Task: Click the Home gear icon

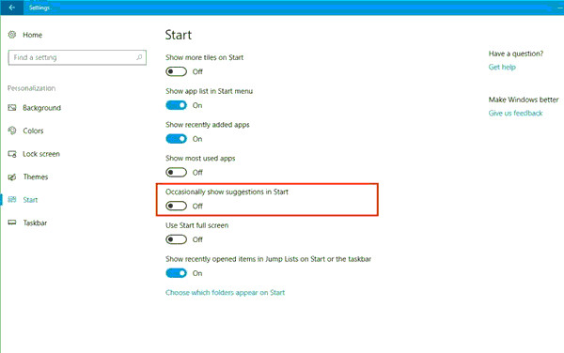Action: pos(12,35)
